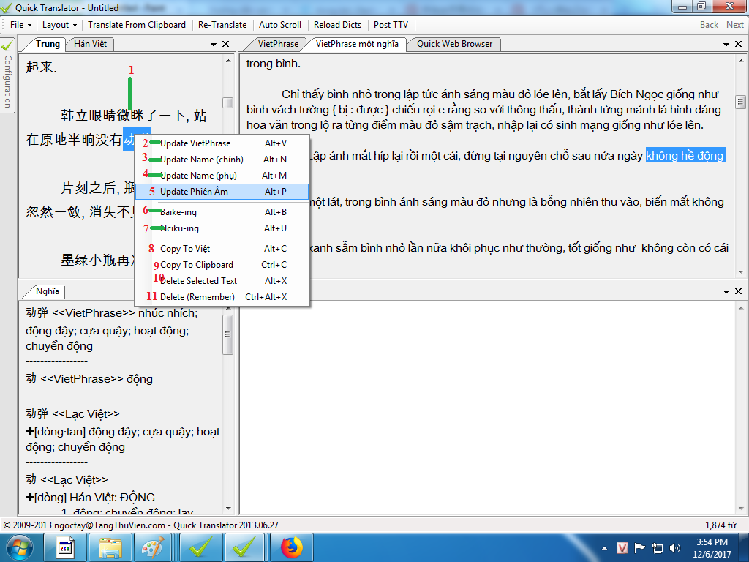Open Windows Explorer folder taskbar icon
749x562 pixels.
[110, 547]
